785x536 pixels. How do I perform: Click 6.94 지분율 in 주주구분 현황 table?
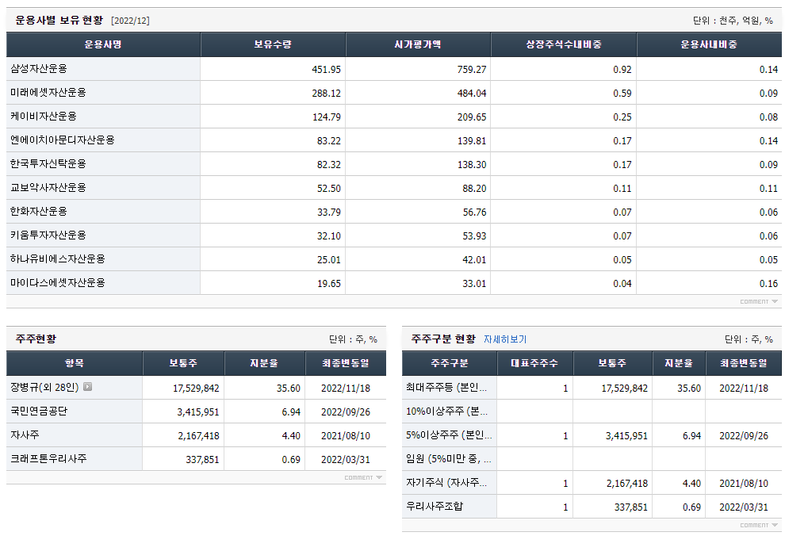(x=691, y=436)
